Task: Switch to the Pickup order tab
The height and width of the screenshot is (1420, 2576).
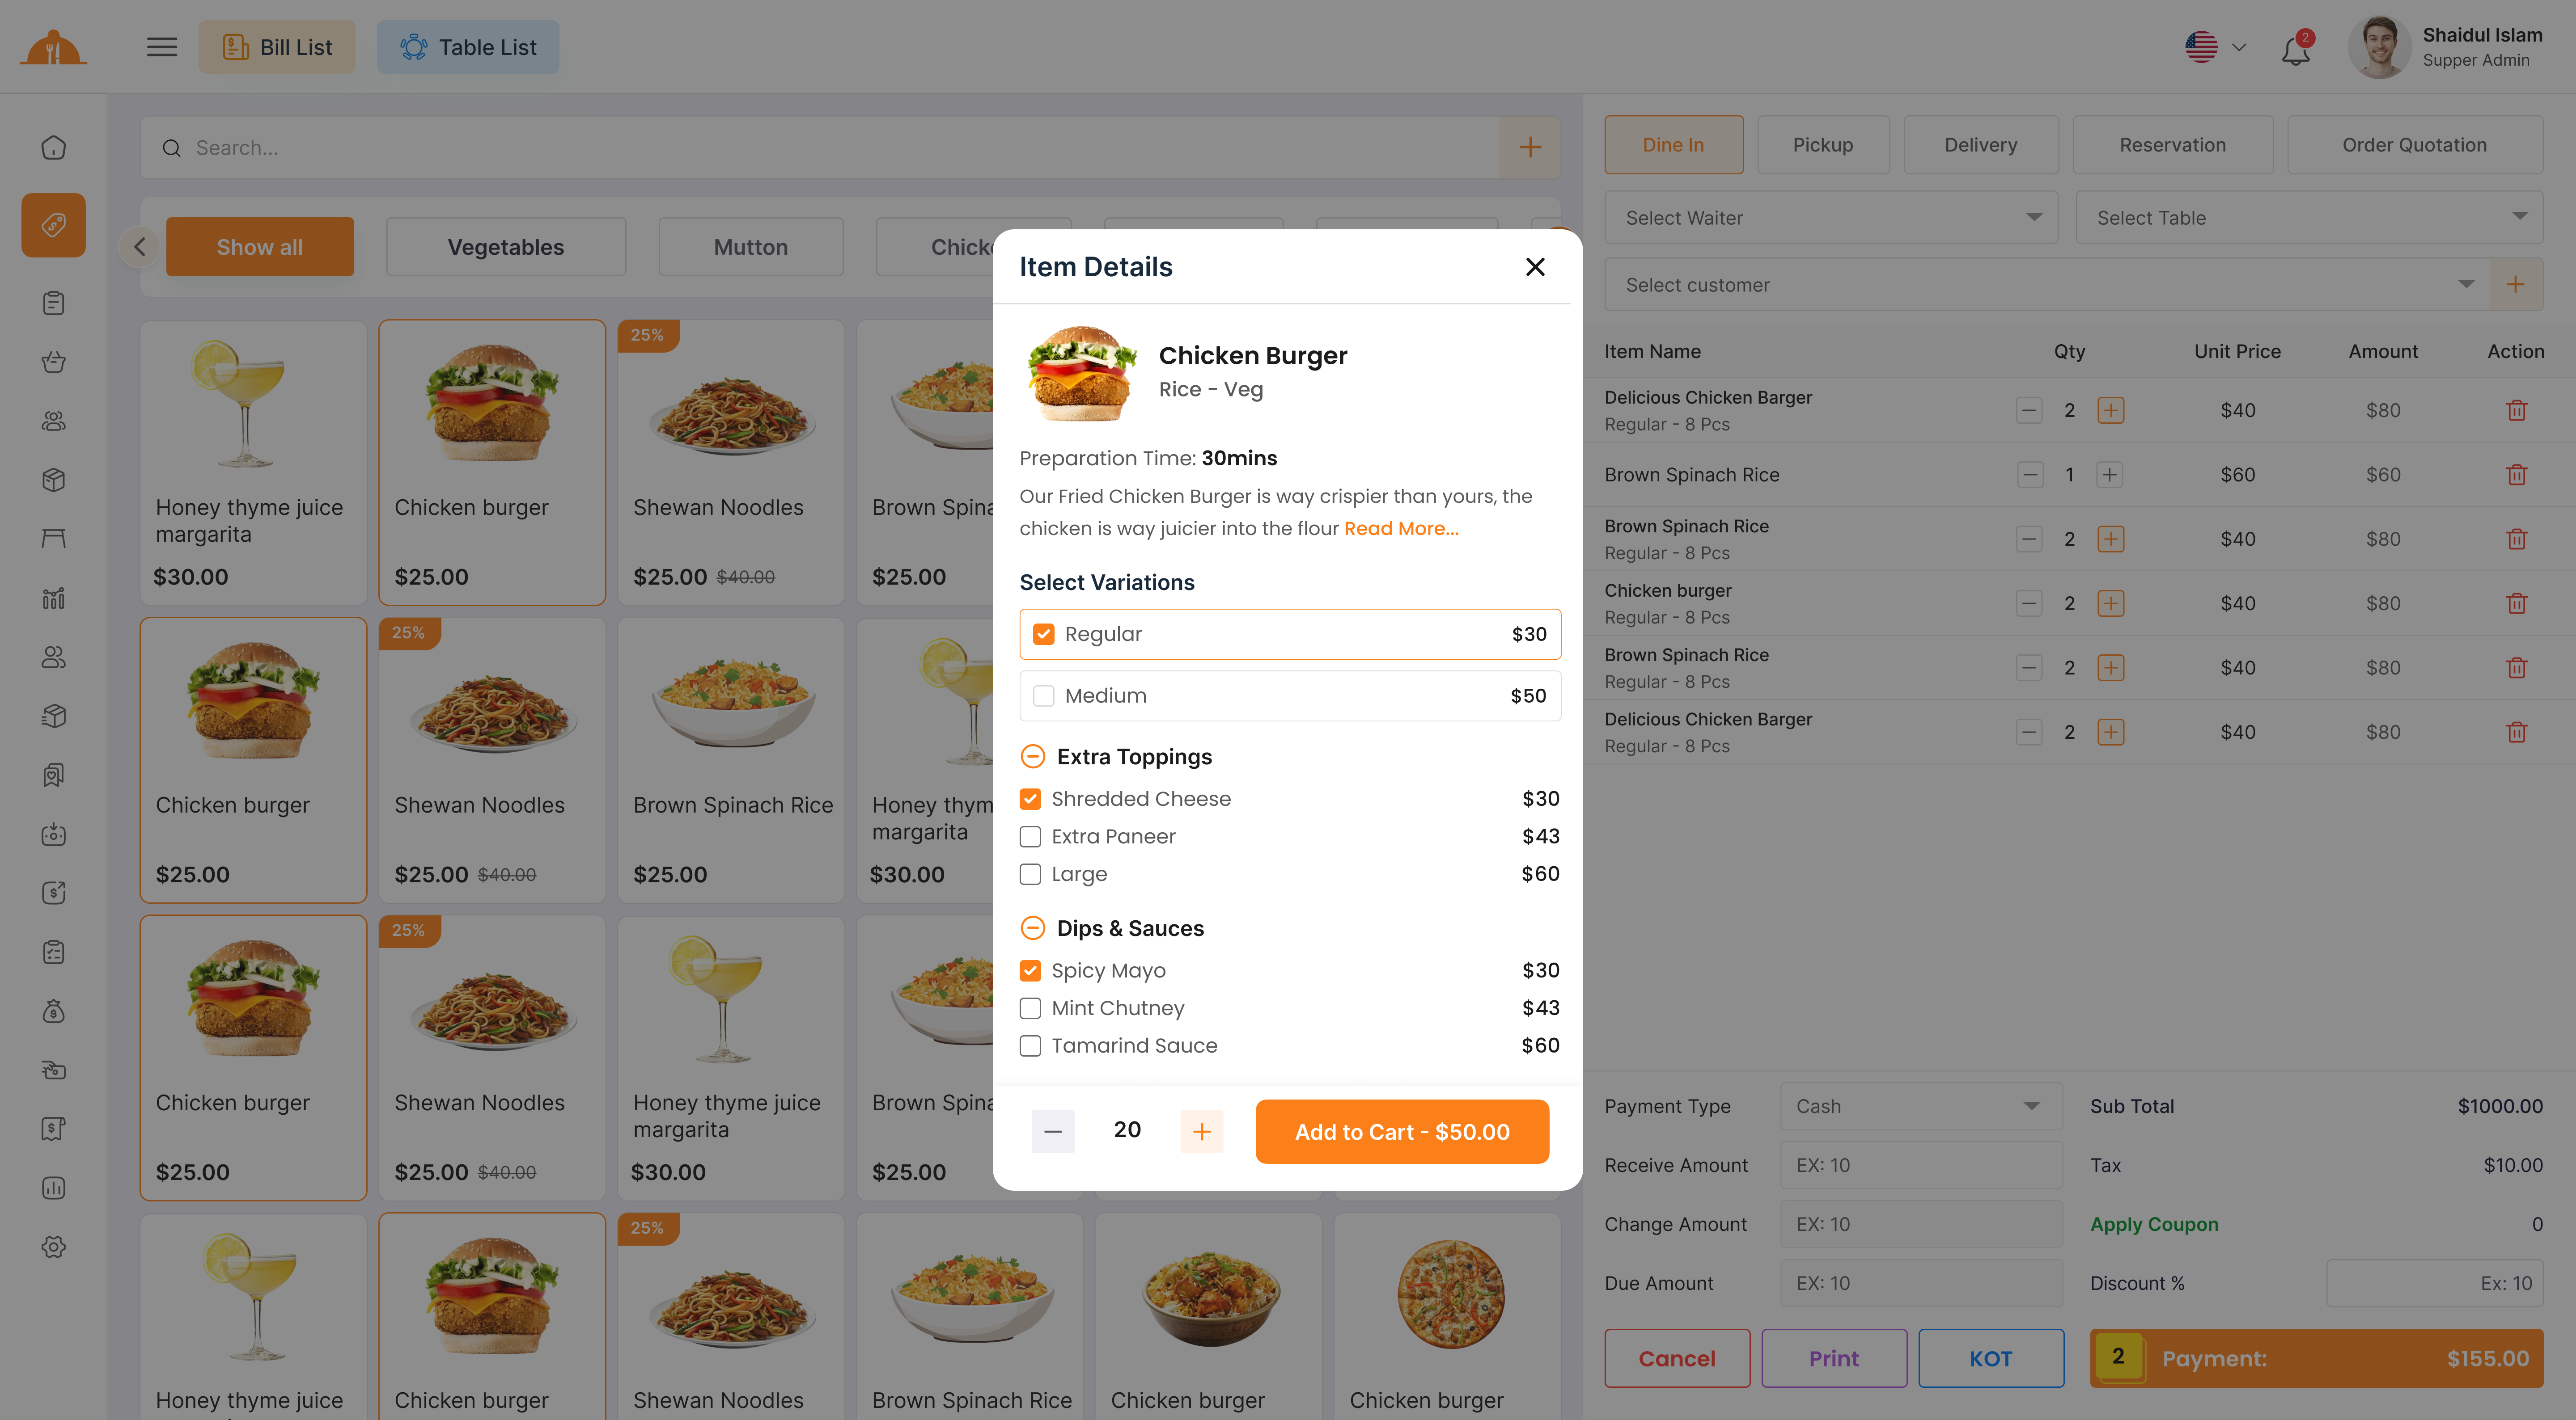Action: [x=1822, y=145]
